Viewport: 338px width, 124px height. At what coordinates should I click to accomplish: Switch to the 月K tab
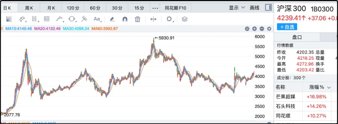tap(51, 8)
